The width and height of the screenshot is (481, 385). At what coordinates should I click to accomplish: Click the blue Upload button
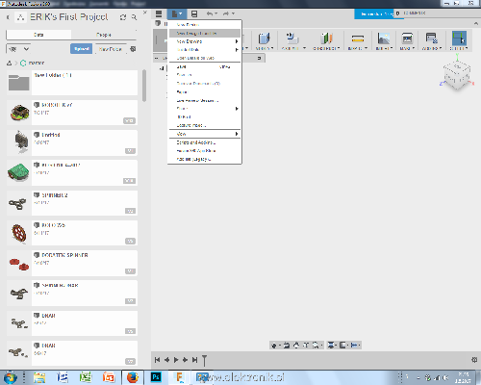pos(82,49)
